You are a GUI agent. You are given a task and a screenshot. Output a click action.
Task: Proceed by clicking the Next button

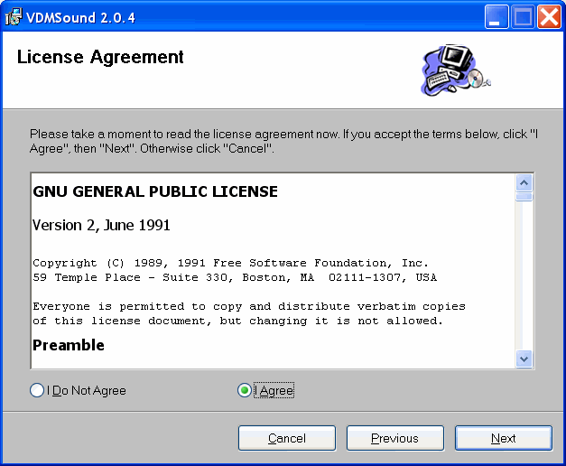click(504, 438)
